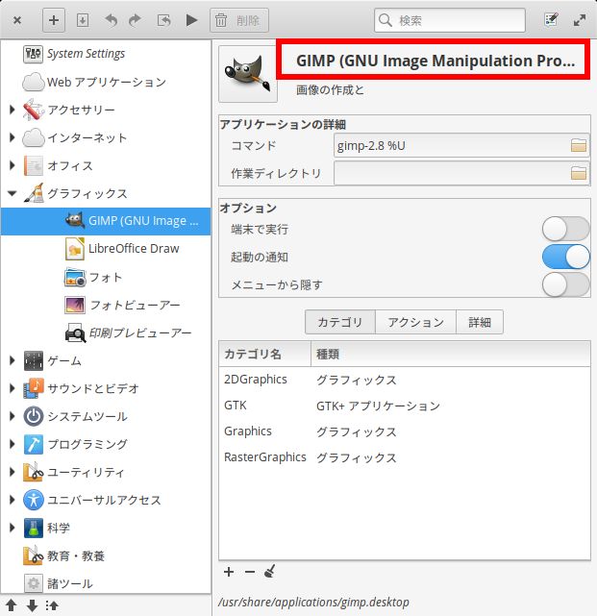Run the launcher with the play icon
597x616 pixels.
pyautogui.click(x=191, y=20)
